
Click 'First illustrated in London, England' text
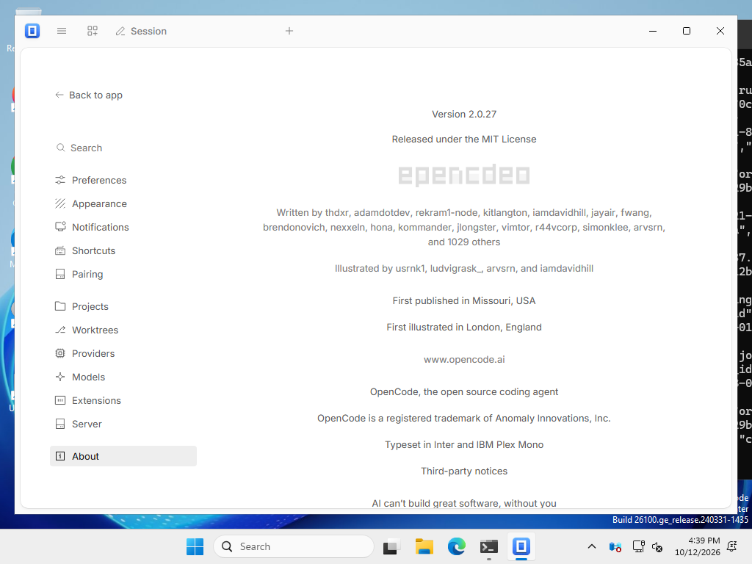464,327
